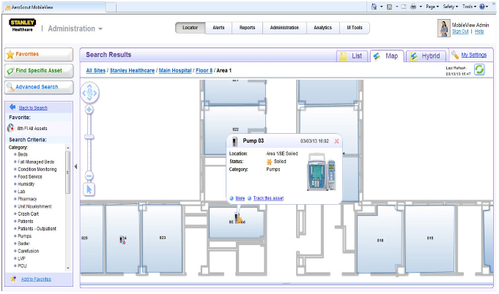Open the browser Page menu
This screenshot has width=499, height=294.
coord(432,7)
